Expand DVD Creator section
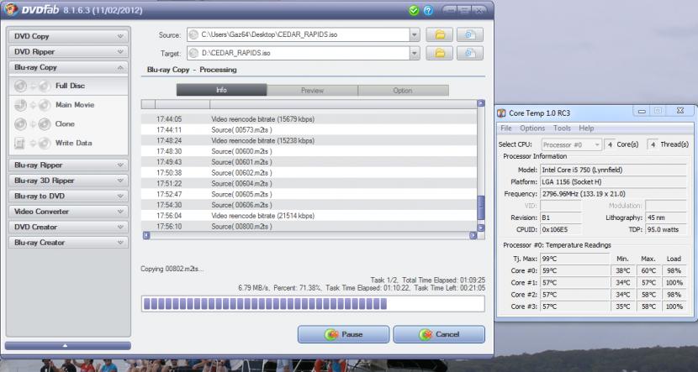Image resolution: width=698 pixels, height=372 pixels. click(x=68, y=227)
